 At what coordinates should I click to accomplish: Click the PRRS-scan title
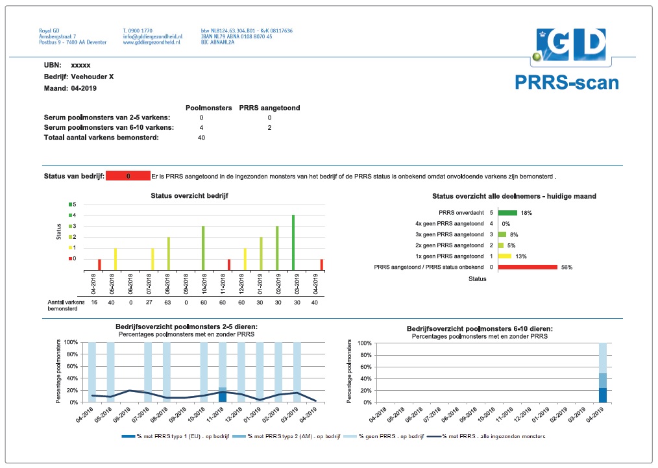point(567,82)
